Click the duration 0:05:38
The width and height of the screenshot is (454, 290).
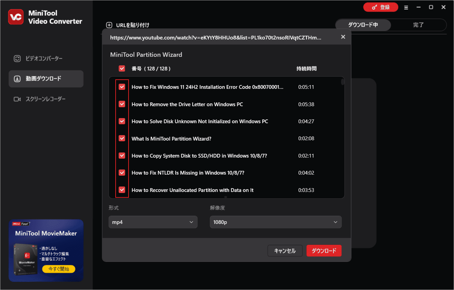[306, 104]
